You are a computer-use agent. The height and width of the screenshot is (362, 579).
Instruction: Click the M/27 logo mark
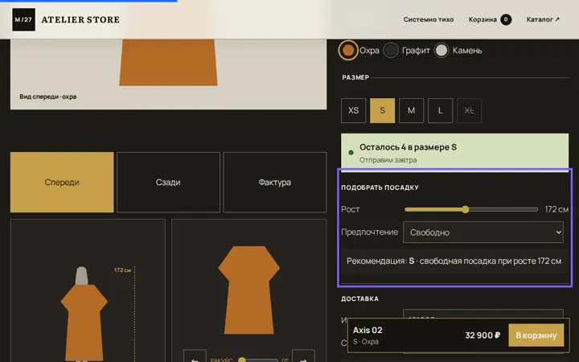pyautogui.click(x=23, y=19)
